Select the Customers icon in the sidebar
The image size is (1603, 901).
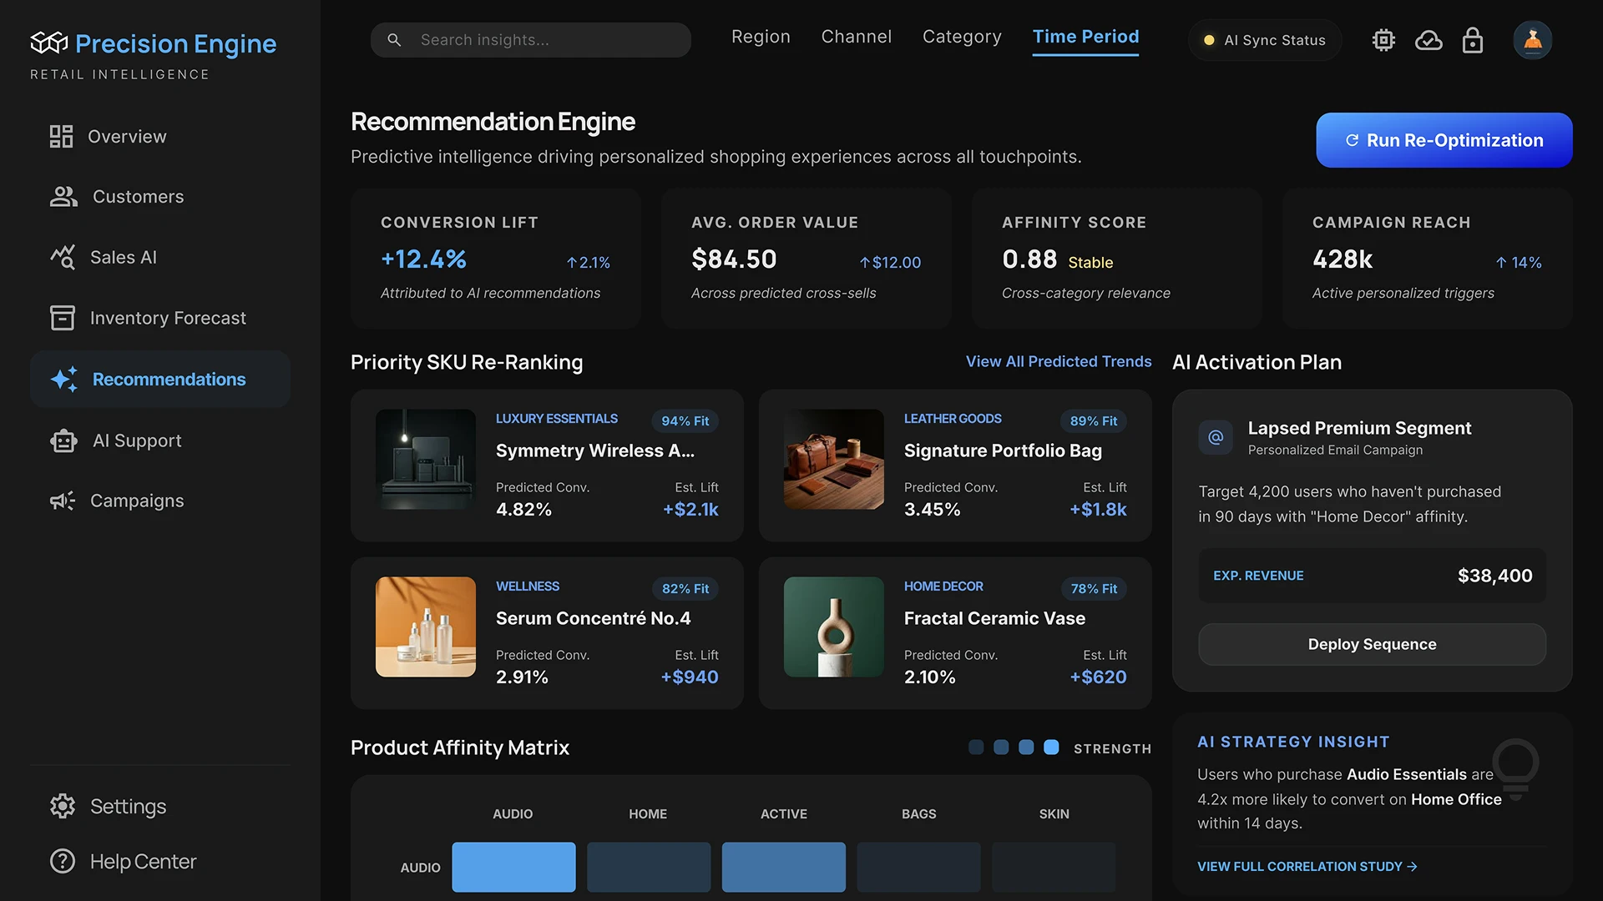pos(62,196)
